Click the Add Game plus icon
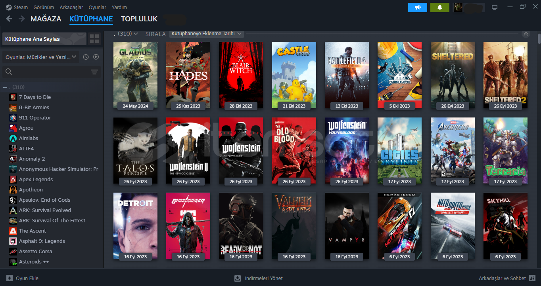The height and width of the screenshot is (286, 541). tap(10, 278)
